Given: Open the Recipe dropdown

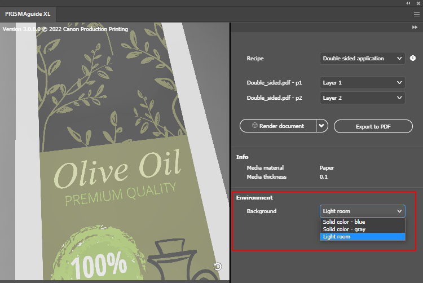Looking at the screenshot, I should pos(362,59).
